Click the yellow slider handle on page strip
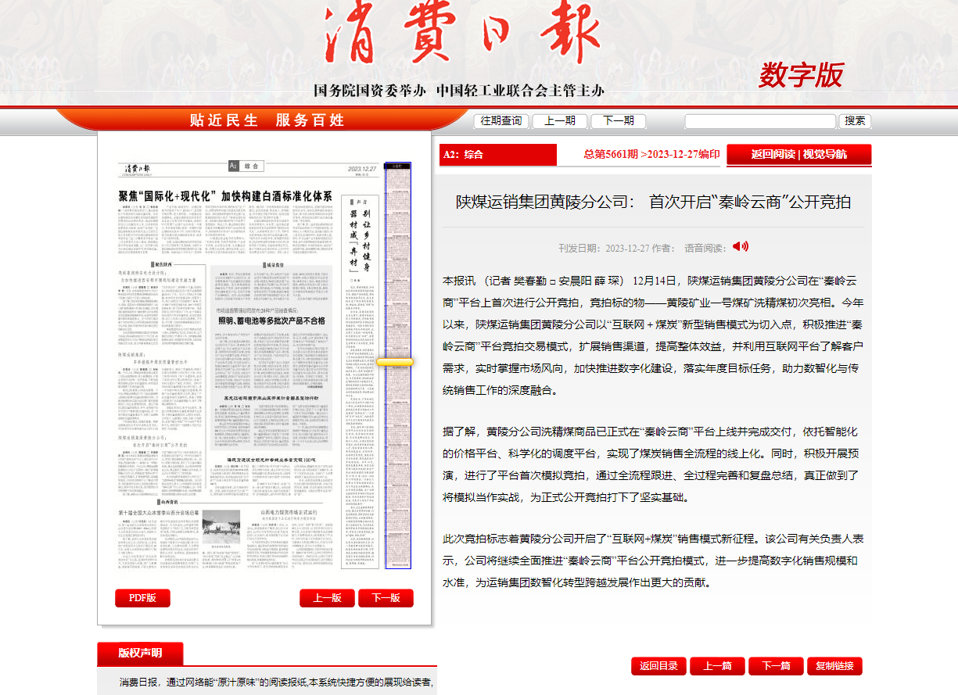 pyautogui.click(x=395, y=362)
